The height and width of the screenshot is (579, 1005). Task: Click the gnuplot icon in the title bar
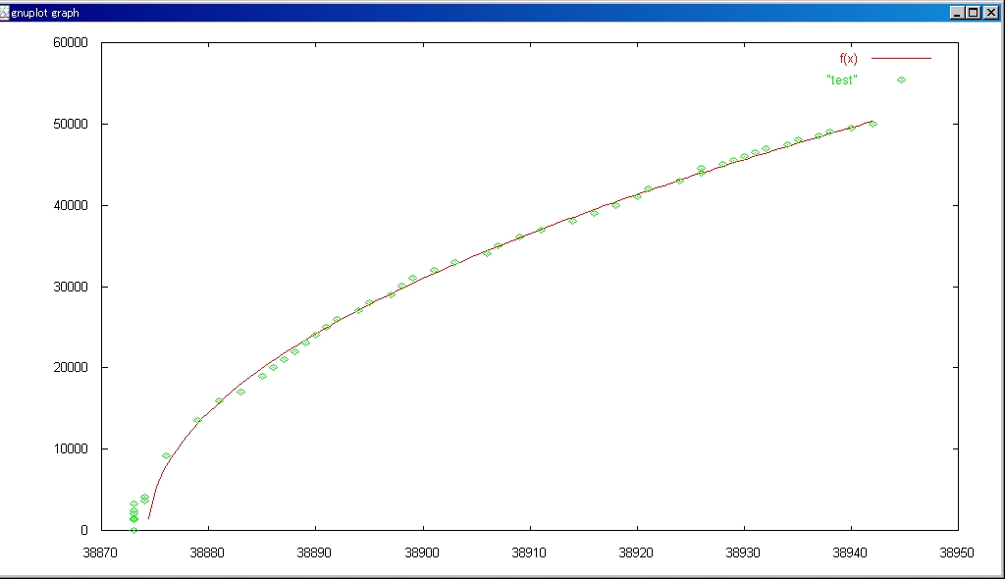5,13
